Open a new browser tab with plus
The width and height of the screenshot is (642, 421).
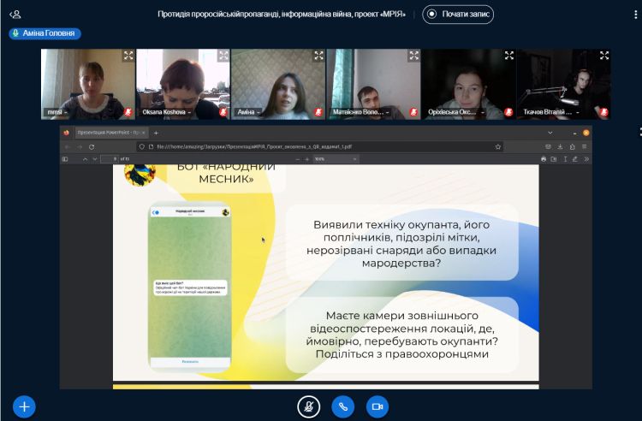pos(156,133)
